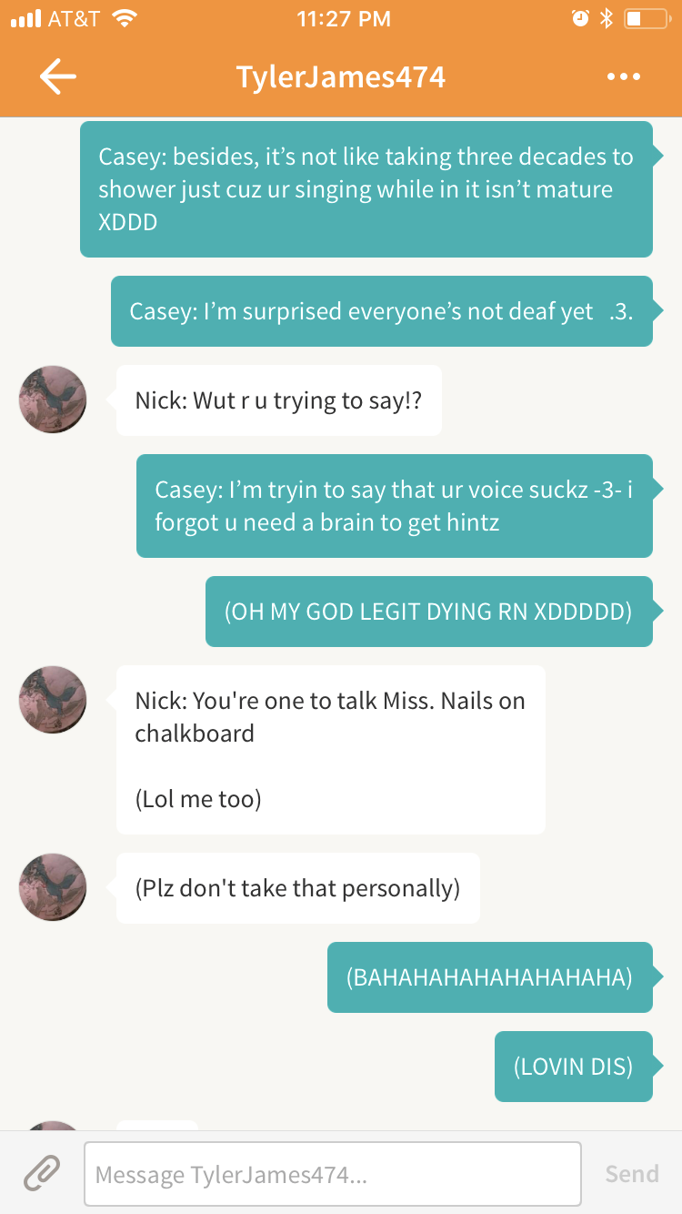Tap the avatar beside "Wut r u trying to say"

53,400
